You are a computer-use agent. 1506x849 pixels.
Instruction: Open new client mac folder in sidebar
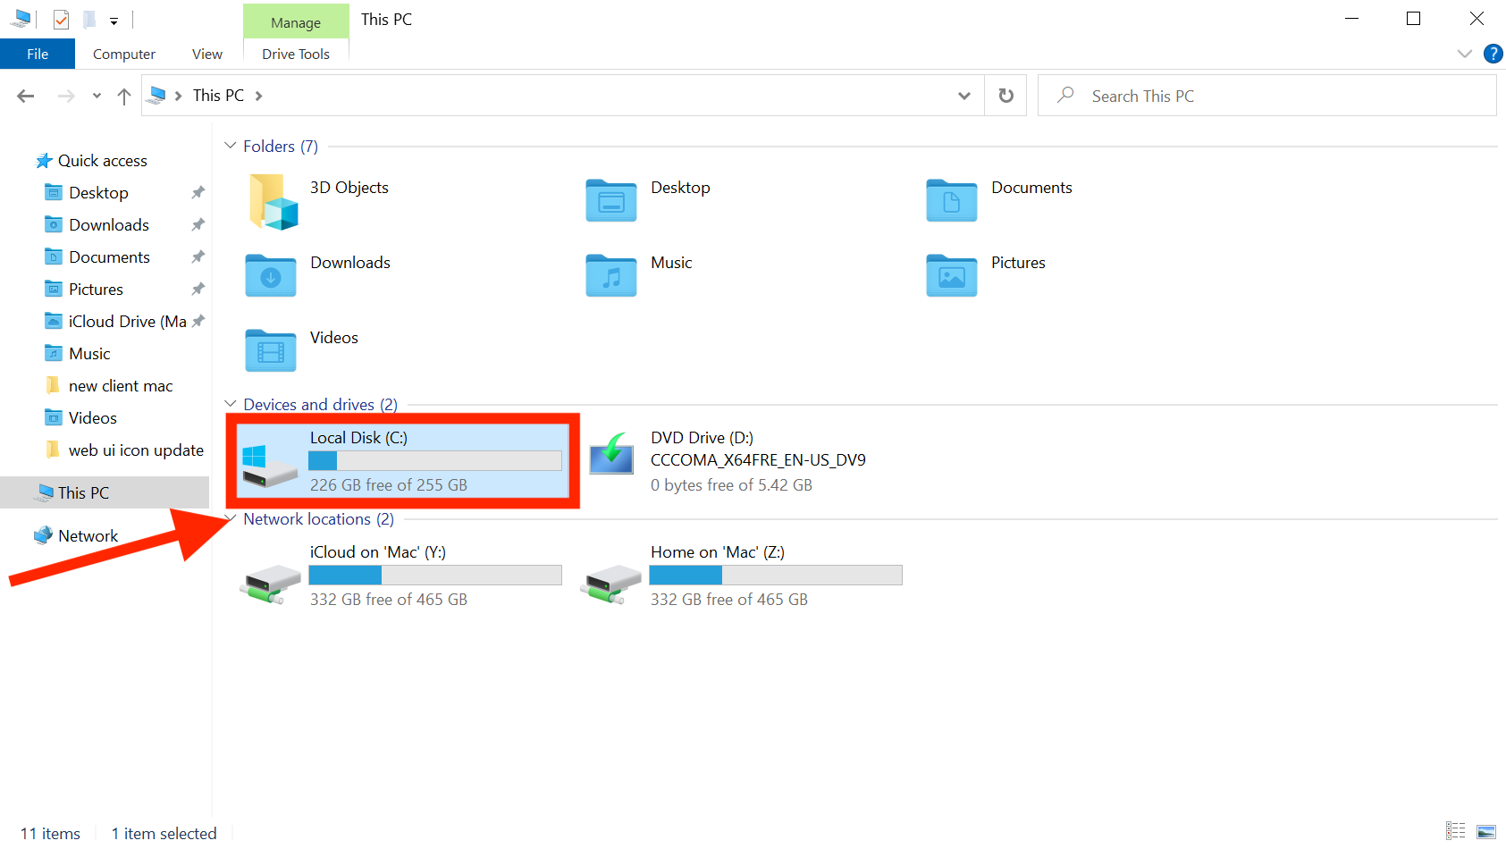(x=121, y=386)
